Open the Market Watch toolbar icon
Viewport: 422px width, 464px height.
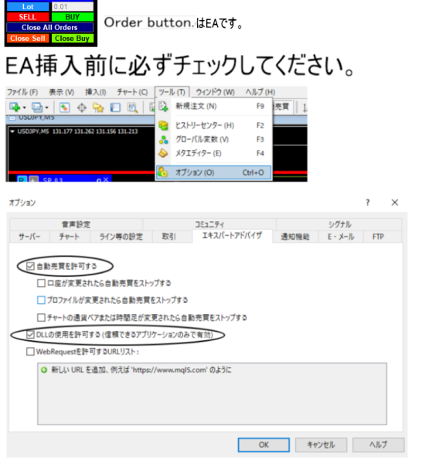[64, 107]
